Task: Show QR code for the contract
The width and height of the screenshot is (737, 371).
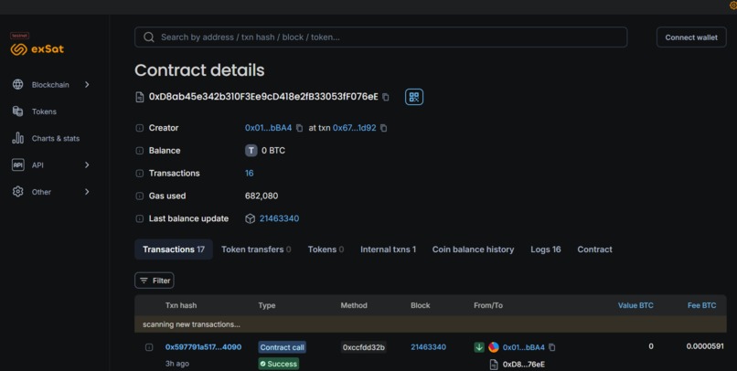Action: (x=414, y=97)
